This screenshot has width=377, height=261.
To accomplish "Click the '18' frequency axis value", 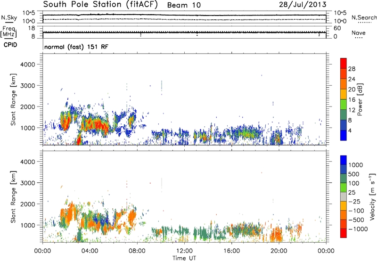I will pos(32,28).
